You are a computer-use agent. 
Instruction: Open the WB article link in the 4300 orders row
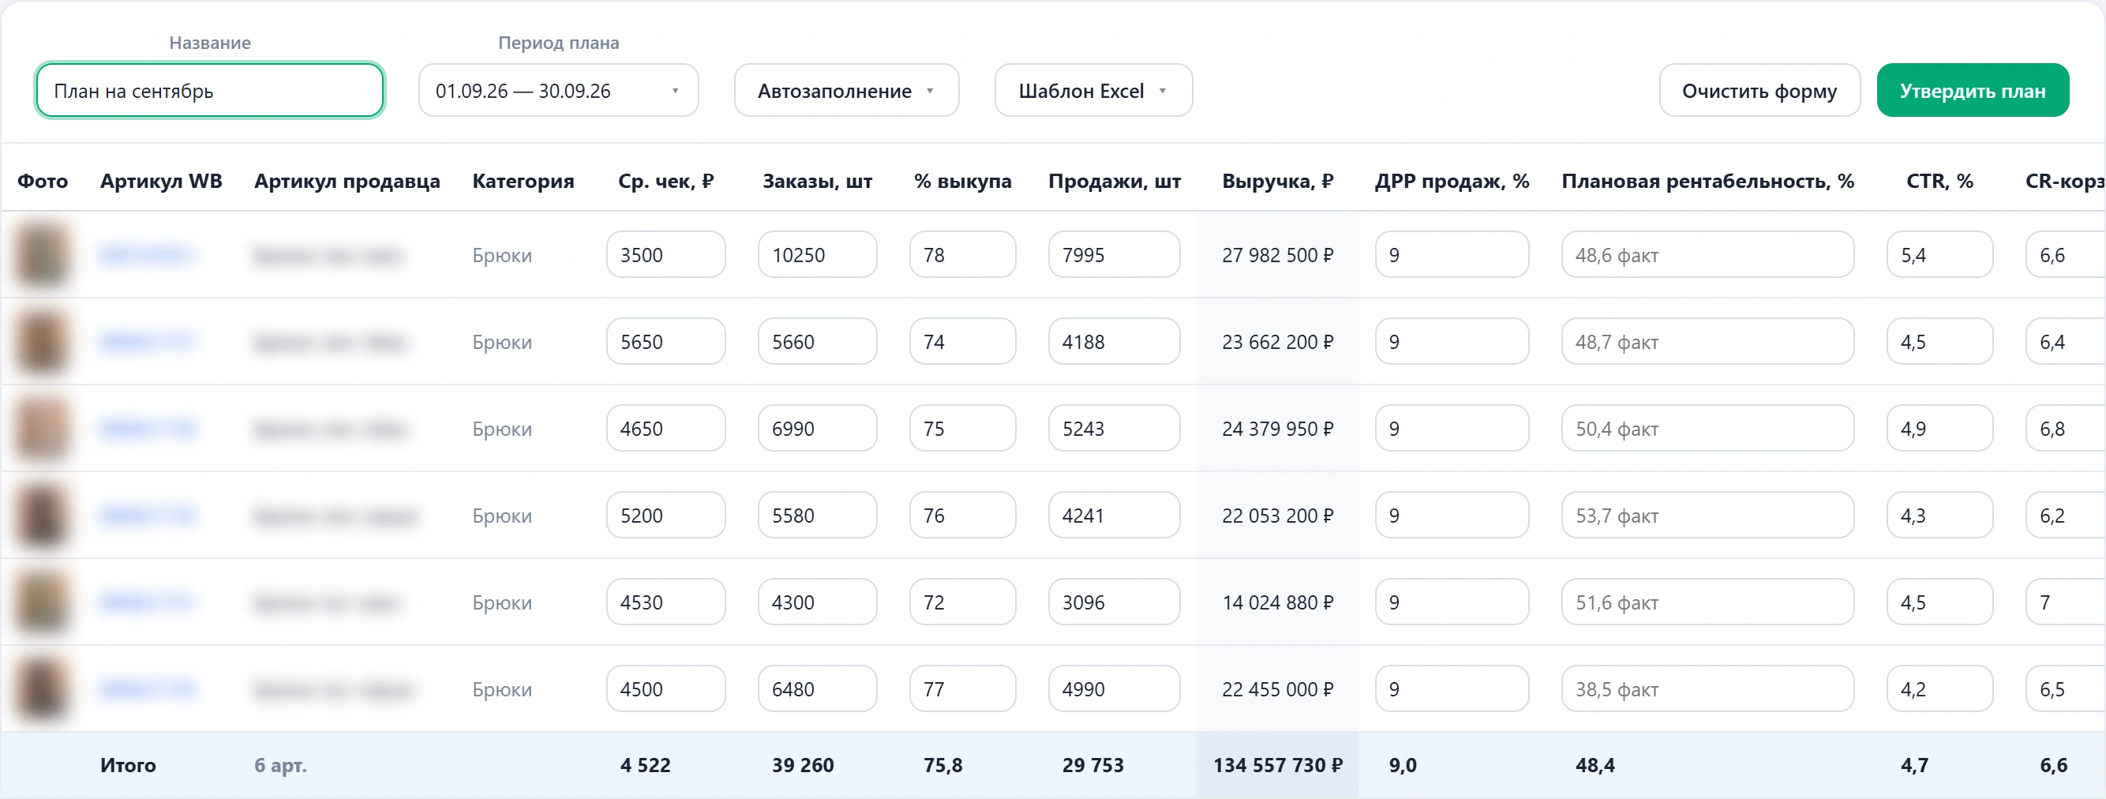pos(146,602)
